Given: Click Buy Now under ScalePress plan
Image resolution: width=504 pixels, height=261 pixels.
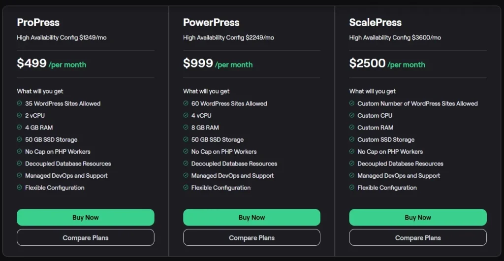Looking at the screenshot, I should (x=418, y=217).
